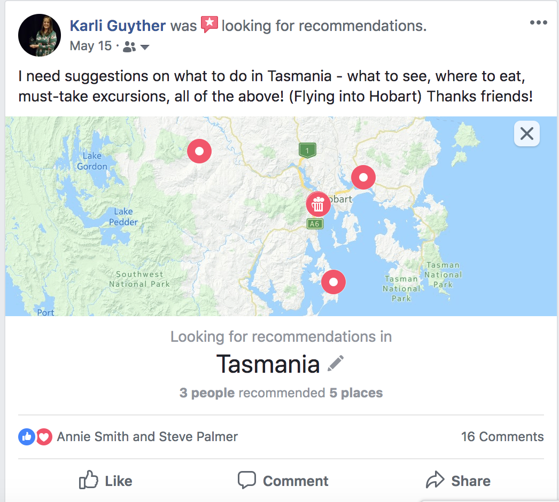Select the map pin northwest of Hobart
Viewport: 559px width, 502px height.
pyautogui.click(x=199, y=151)
